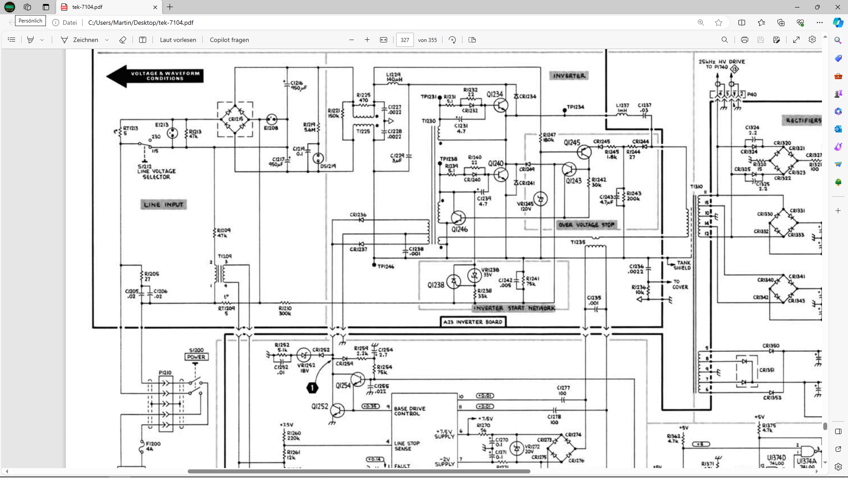
Task: Open the Persönlich profile menu
Action: pyautogui.click(x=10, y=7)
